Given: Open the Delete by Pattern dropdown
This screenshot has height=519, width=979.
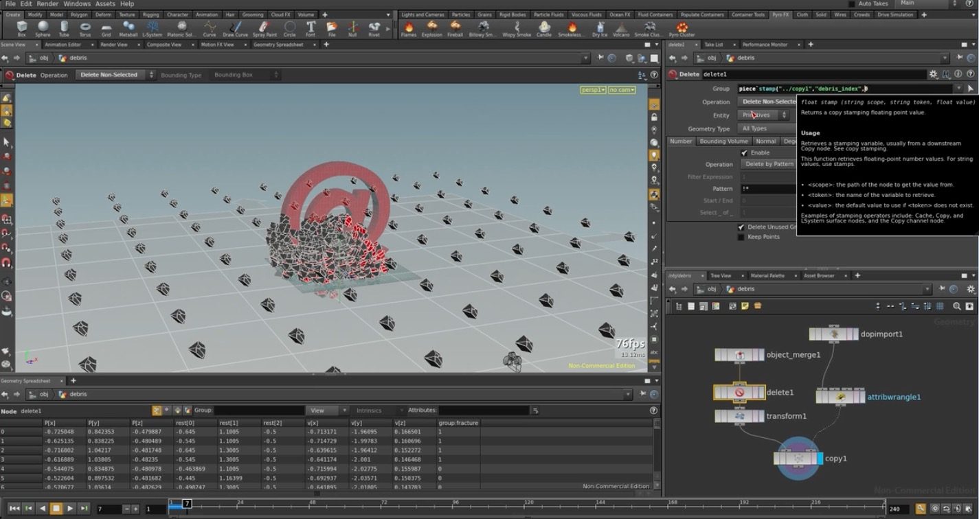Looking at the screenshot, I should [x=768, y=164].
